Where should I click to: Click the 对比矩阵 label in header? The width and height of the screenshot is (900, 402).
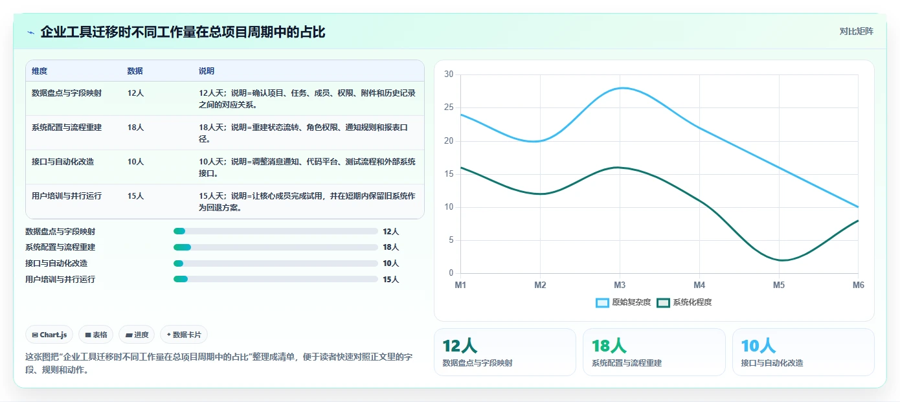pos(856,31)
